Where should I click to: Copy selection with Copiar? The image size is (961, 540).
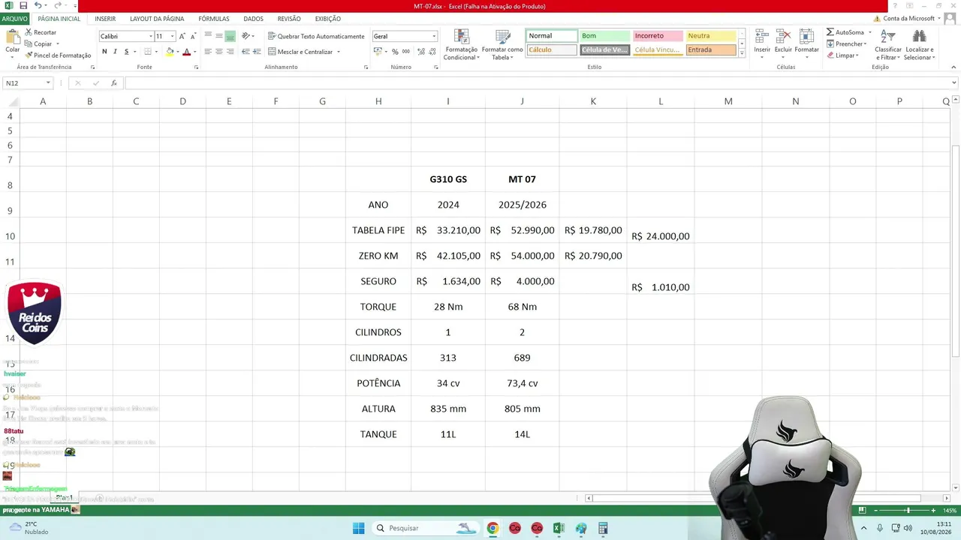click(x=39, y=43)
